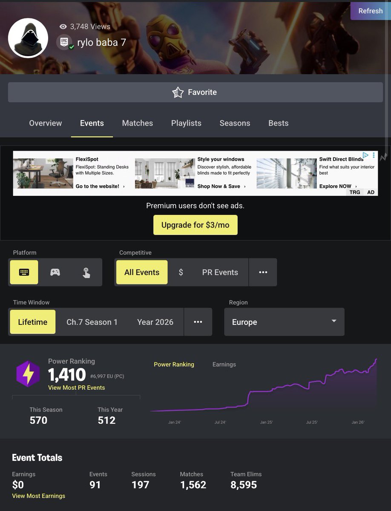This screenshot has width=391, height=511.
Task: Click the eye icon beside views count
Action: coord(63,26)
